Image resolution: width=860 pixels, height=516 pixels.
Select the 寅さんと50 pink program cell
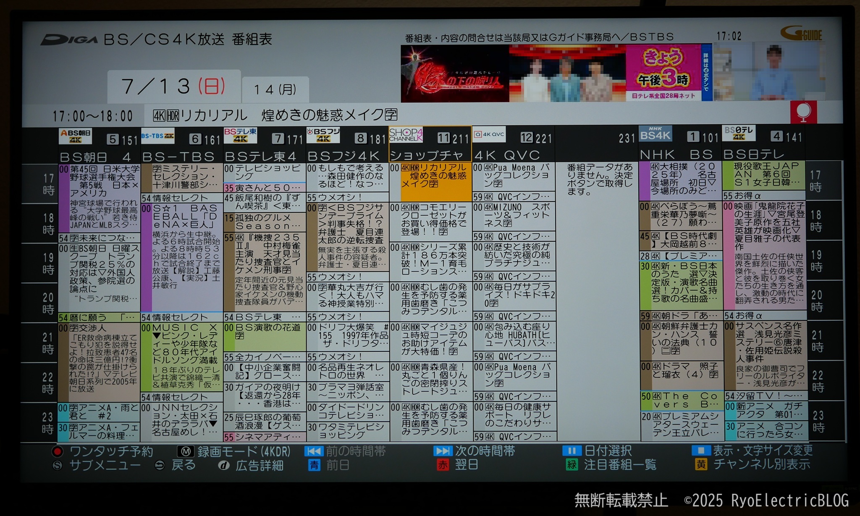[265, 188]
